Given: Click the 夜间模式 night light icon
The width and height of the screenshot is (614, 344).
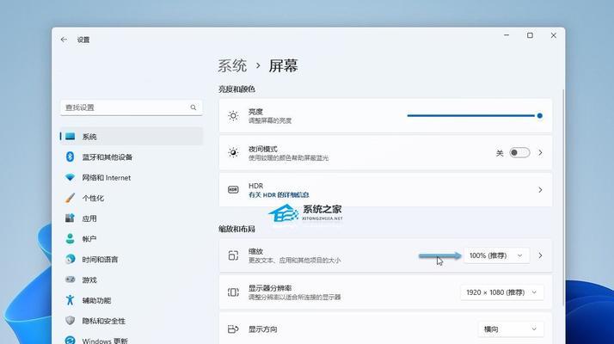Looking at the screenshot, I should [x=233, y=153].
